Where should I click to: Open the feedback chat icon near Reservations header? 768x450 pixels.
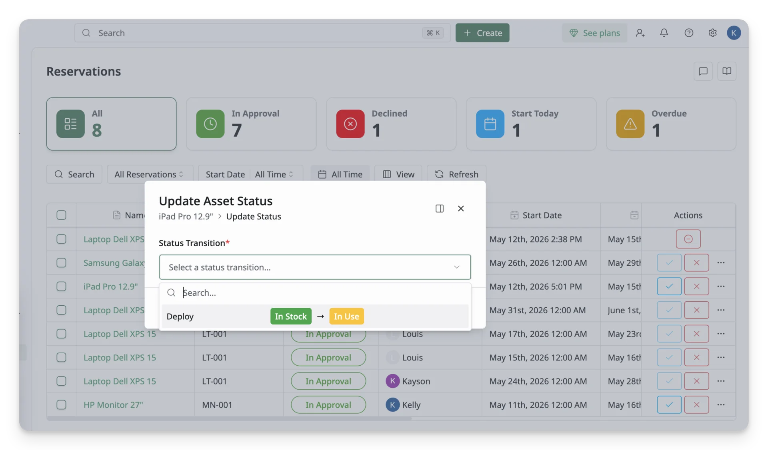pos(703,71)
